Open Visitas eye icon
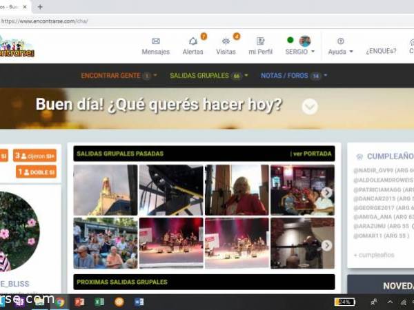414x310 pixels. [226, 41]
